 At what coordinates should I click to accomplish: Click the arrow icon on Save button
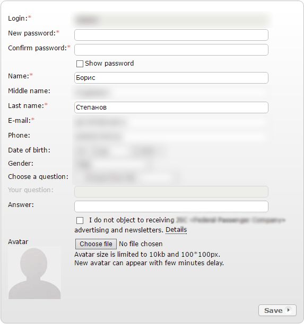pos(288,310)
